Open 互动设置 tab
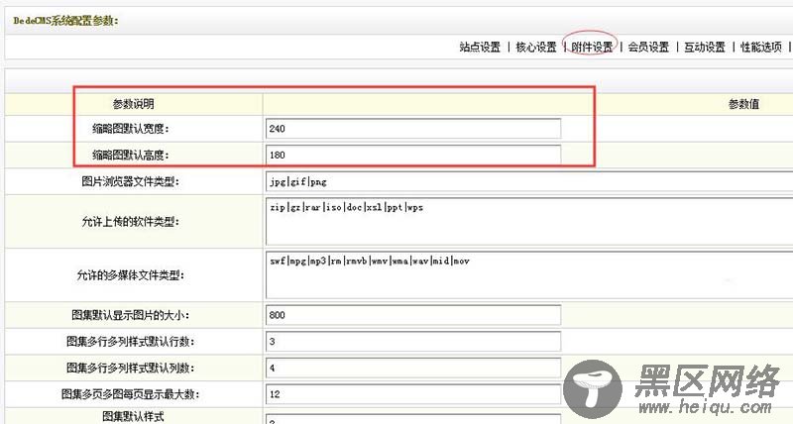The width and height of the screenshot is (793, 424). [705, 47]
